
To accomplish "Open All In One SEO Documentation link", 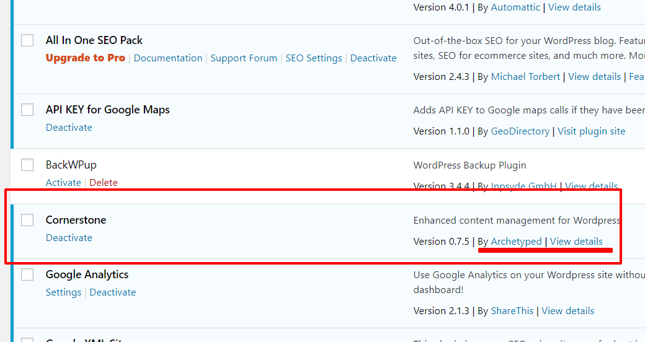I will [168, 58].
